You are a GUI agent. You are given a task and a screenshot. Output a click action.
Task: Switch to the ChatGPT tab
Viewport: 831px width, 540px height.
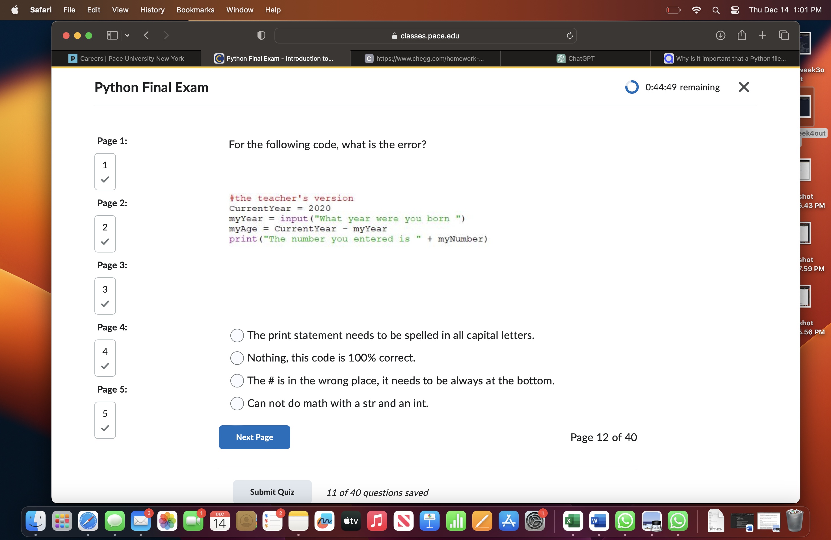coord(576,58)
